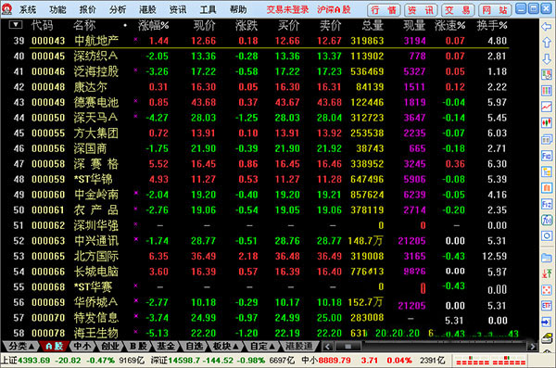Image resolution: width=556 pixels, height=368 pixels.
Task: Open the 系统 menu
Action: point(28,9)
